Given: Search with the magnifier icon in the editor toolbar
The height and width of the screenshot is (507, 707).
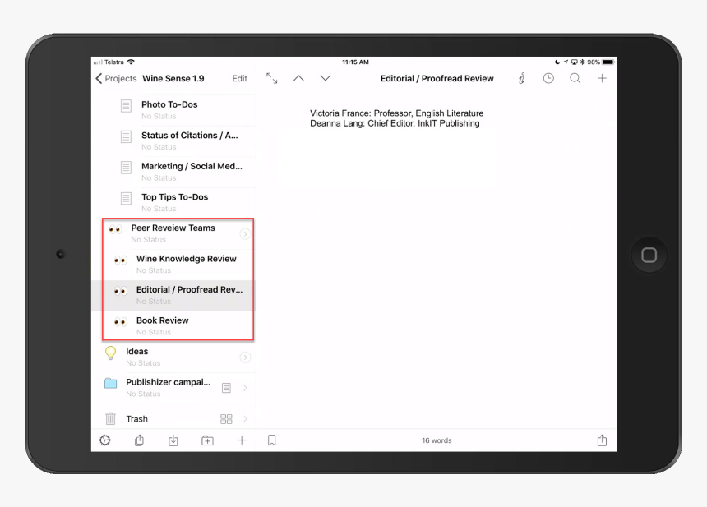Looking at the screenshot, I should click(575, 78).
